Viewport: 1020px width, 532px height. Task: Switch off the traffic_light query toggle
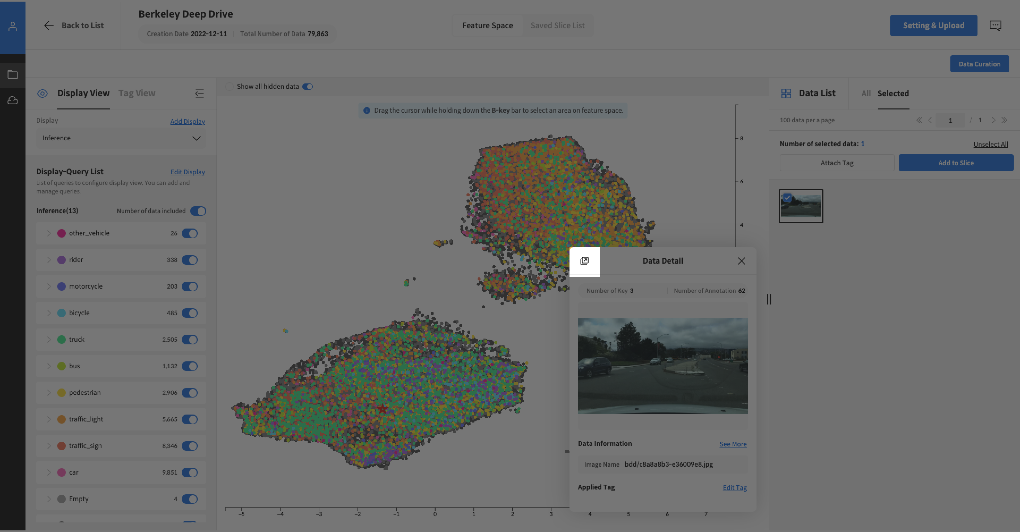(190, 419)
